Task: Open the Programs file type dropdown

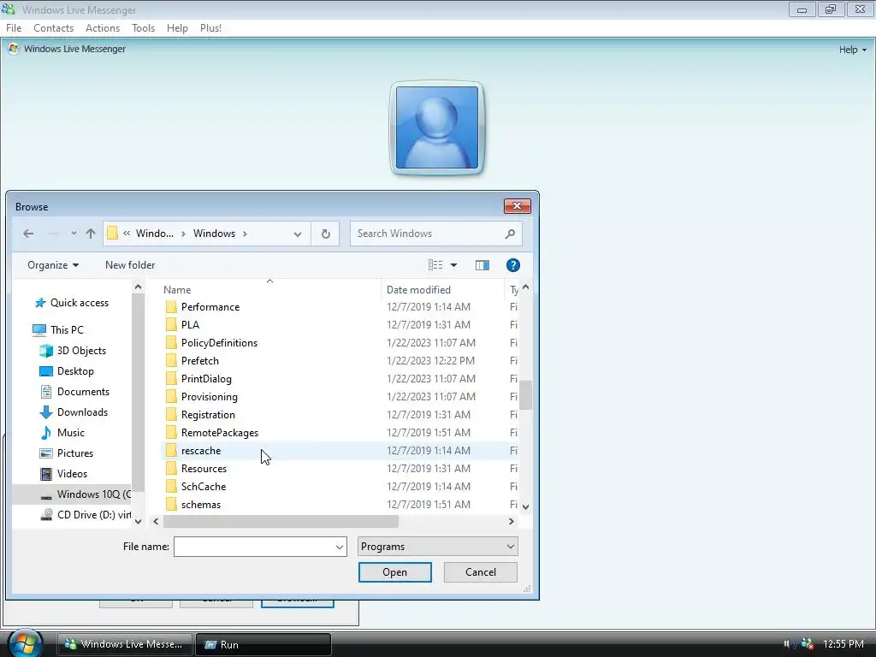Action: 437,547
